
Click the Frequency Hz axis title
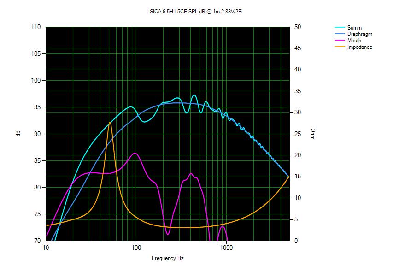pos(168,258)
